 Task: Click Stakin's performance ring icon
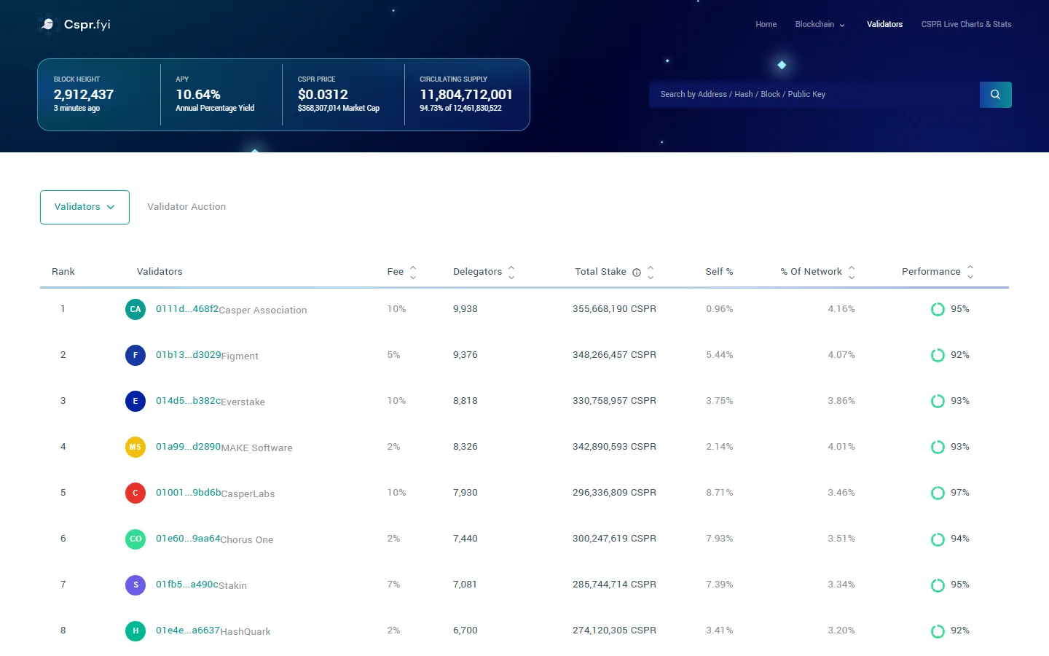point(938,585)
